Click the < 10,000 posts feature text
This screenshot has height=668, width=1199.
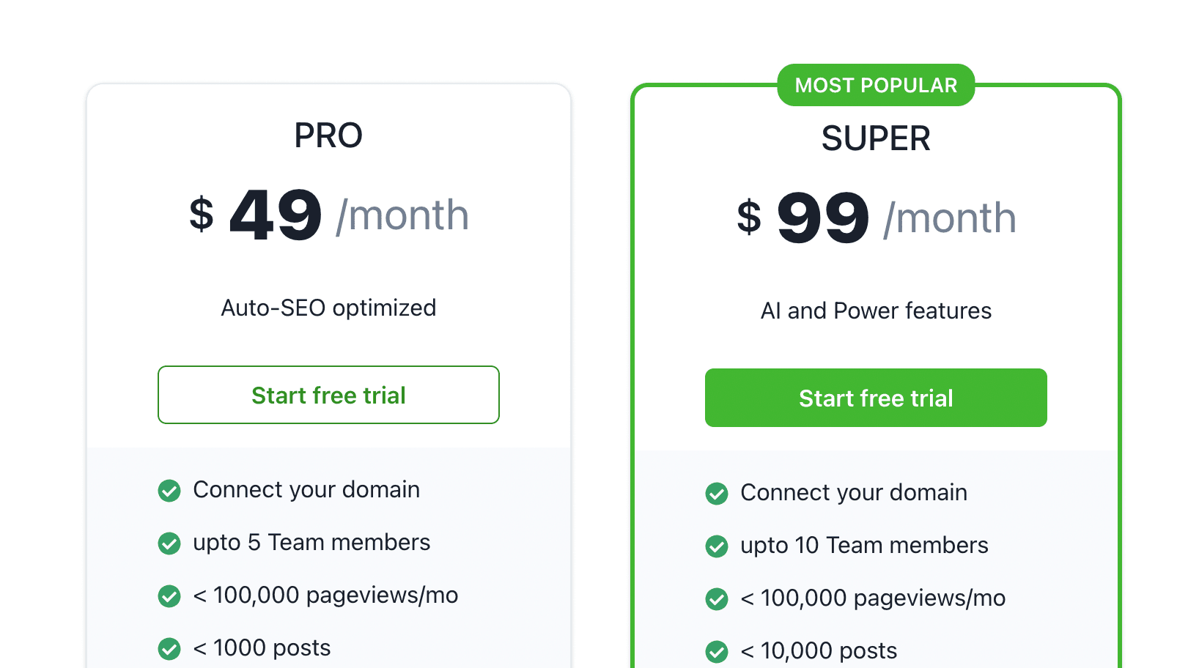tap(819, 650)
